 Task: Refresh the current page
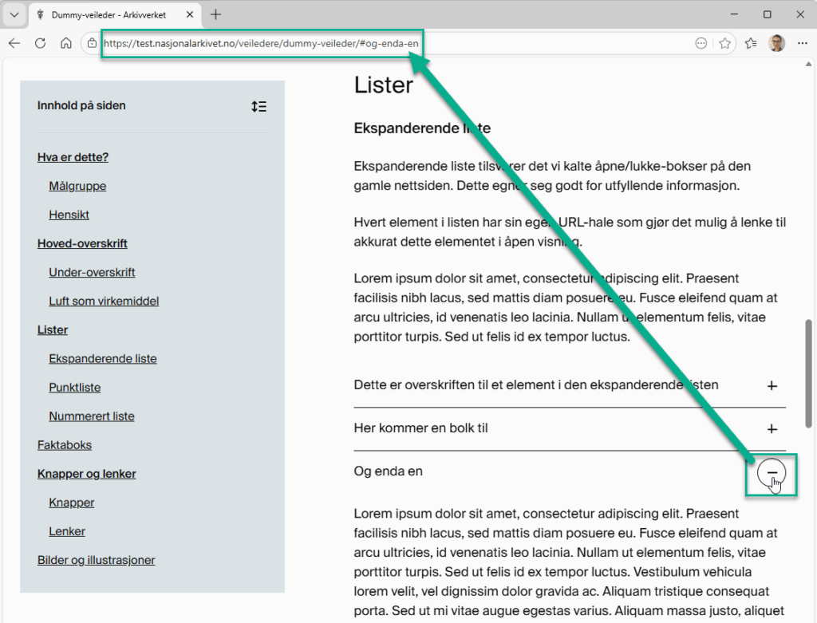[40, 43]
